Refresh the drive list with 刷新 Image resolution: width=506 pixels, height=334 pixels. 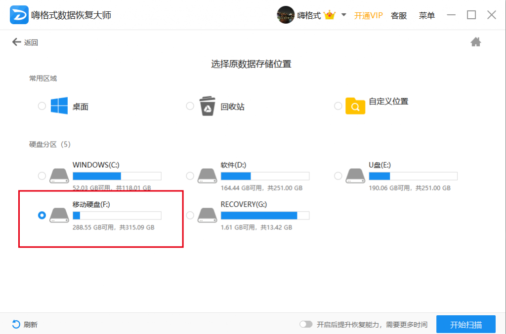25,324
